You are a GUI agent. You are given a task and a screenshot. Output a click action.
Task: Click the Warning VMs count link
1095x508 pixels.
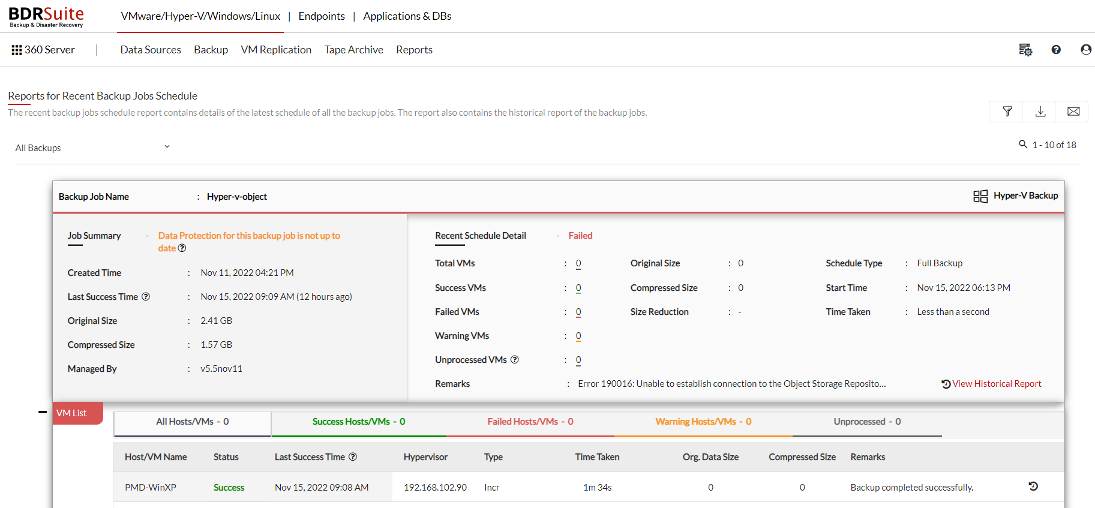(x=578, y=336)
